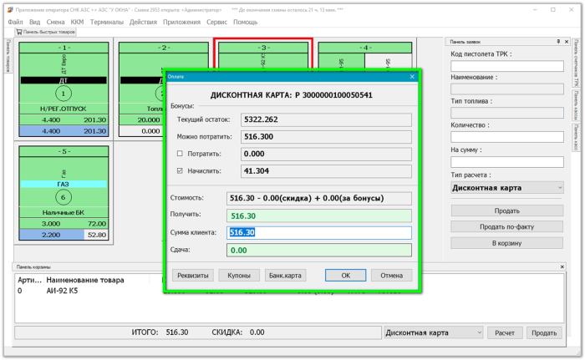
Task: Select pump nozzle circle 6 on ТРК 5
Action: point(64,197)
